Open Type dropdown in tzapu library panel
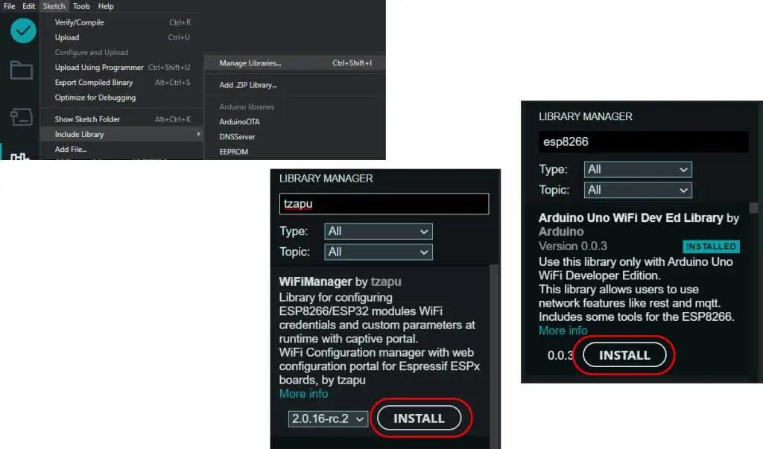The width and height of the screenshot is (763, 449). click(379, 231)
